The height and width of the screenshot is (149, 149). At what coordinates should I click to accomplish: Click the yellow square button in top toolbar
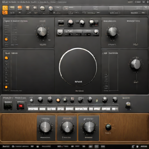(x=5, y=8)
